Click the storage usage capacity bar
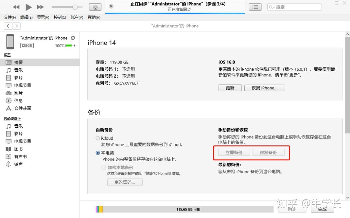350x218 pixels. click(x=185, y=209)
